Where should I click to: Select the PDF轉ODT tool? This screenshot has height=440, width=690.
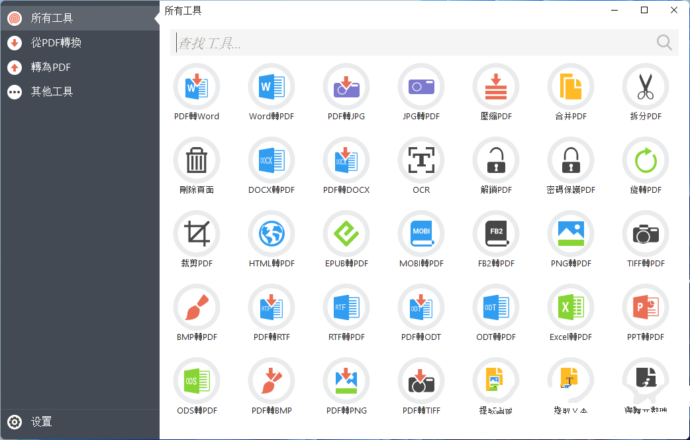pyautogui.click(x=420, y=307)
